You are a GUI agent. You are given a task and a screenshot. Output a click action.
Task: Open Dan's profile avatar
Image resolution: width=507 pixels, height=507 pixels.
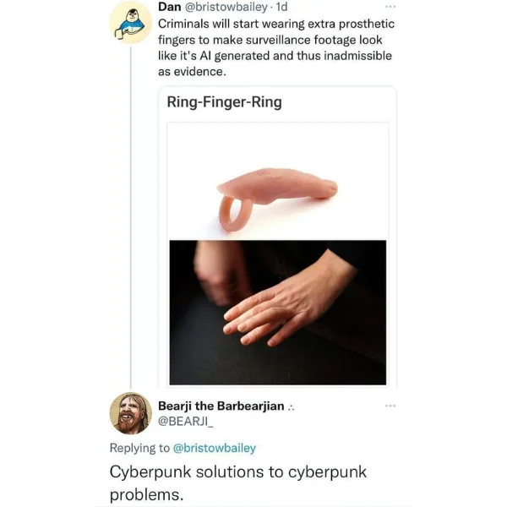[x=131, y=23]
